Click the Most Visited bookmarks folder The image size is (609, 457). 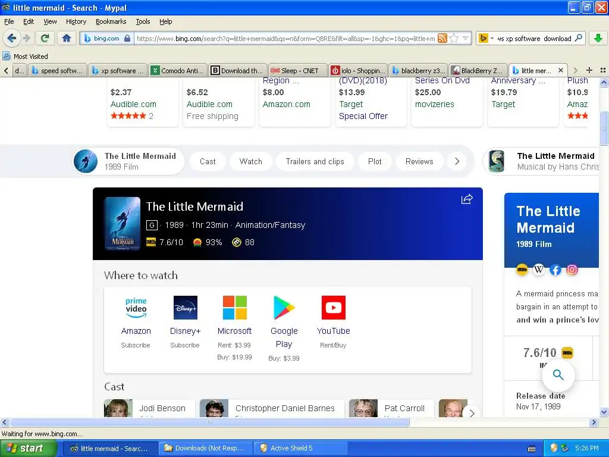click(x=26, y=57)
